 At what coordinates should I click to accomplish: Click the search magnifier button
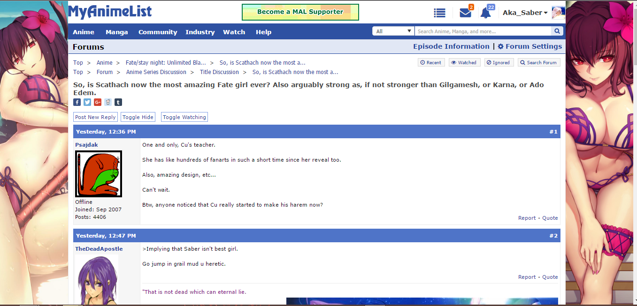point(557,31)
